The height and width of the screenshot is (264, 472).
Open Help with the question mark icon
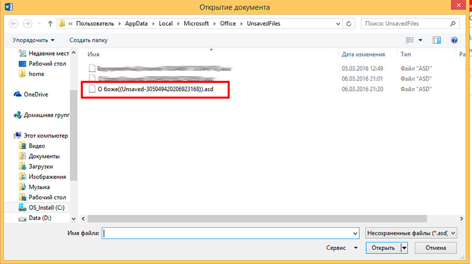point(454,40)
